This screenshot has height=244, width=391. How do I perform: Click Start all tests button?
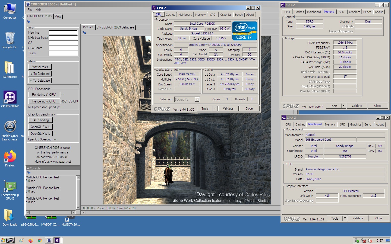pyautogui.click(x=40, y=67)
